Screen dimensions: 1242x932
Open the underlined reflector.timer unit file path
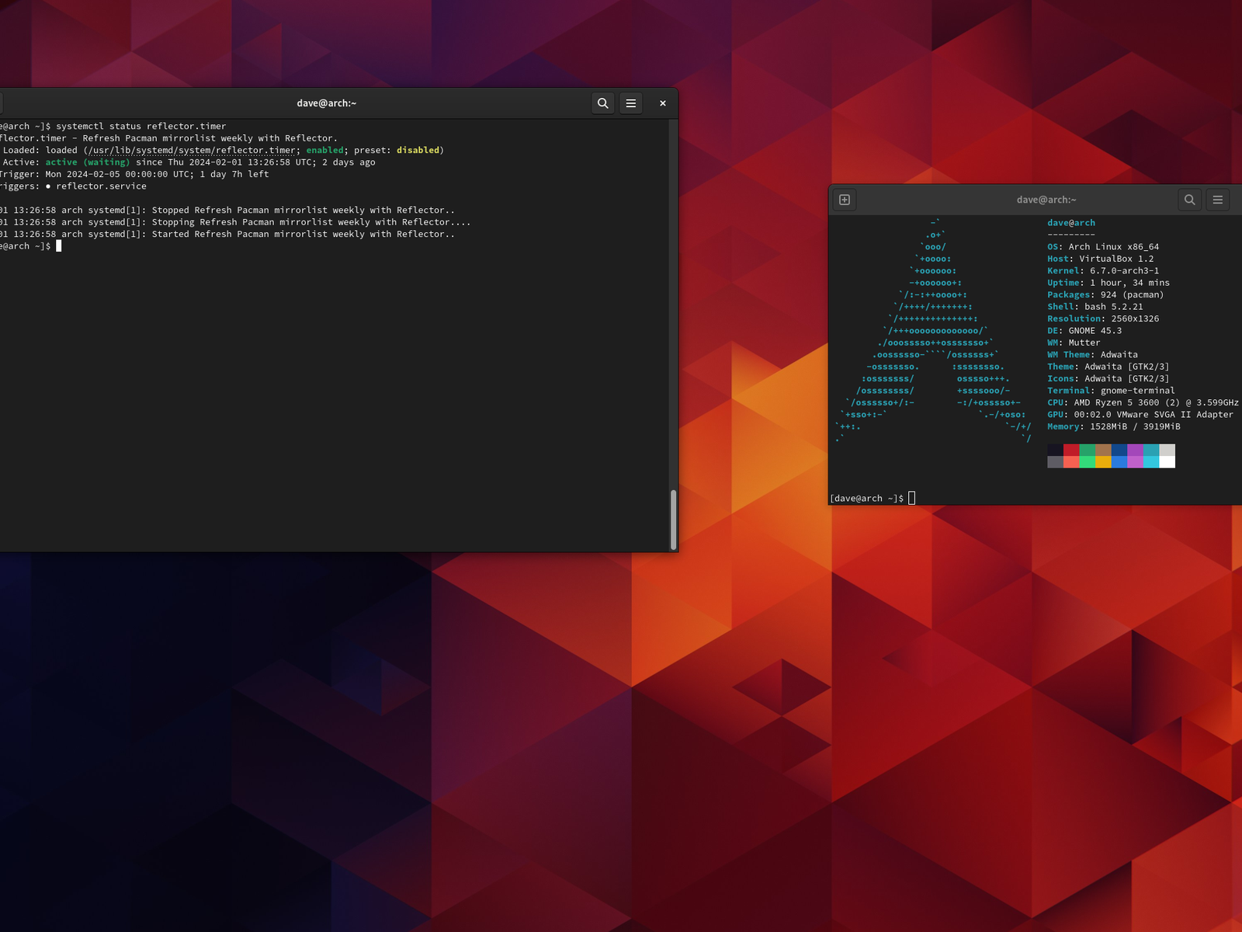pos(192,151)
